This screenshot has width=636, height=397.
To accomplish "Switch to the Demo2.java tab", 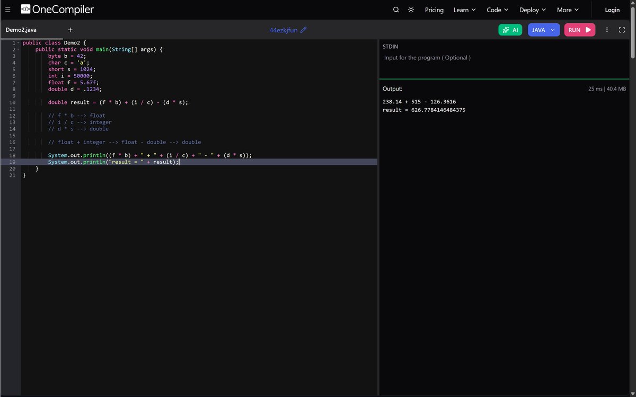I will click(21, 30).
